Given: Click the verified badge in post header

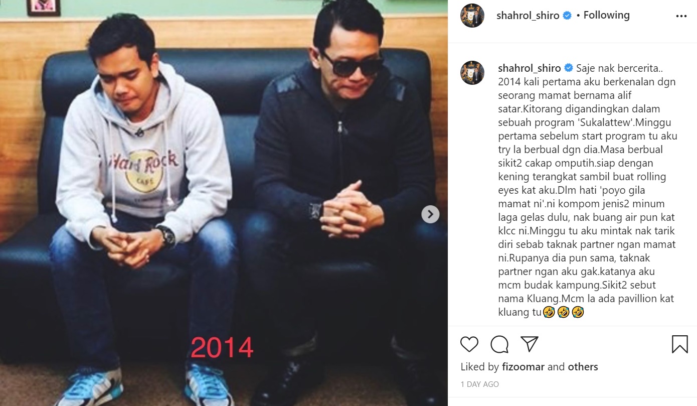Looking at the screenshot, I should tap(567, 16).
